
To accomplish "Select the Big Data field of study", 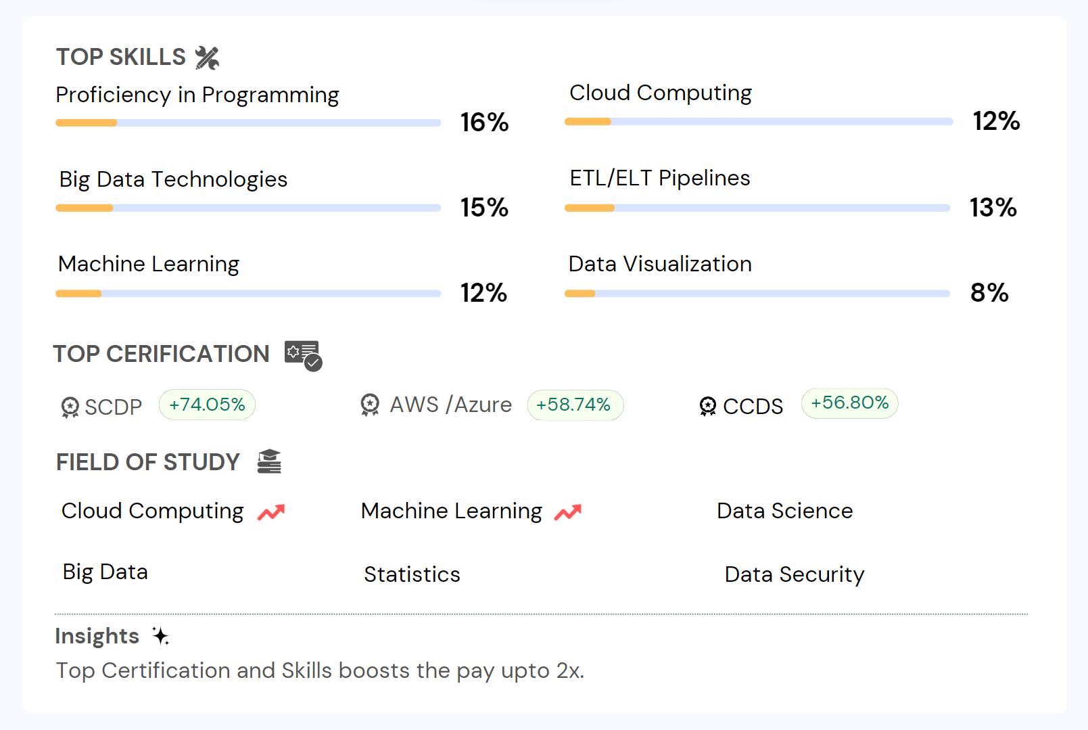I will click(x=105, y=572).
